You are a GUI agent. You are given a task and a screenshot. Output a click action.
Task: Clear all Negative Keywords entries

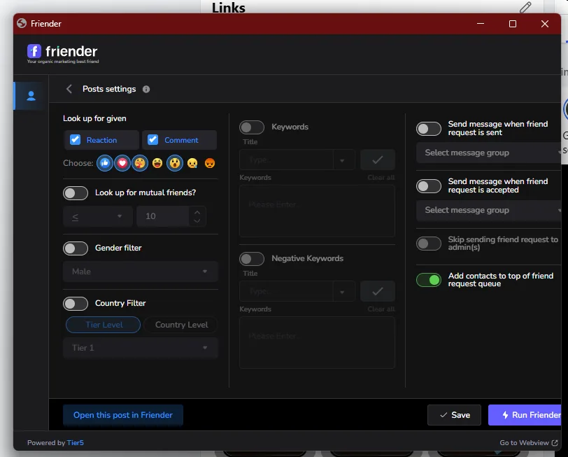coord(381,309)
